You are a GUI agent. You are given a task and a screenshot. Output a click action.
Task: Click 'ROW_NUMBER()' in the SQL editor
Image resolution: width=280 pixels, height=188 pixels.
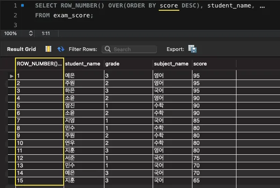[82, 6]
